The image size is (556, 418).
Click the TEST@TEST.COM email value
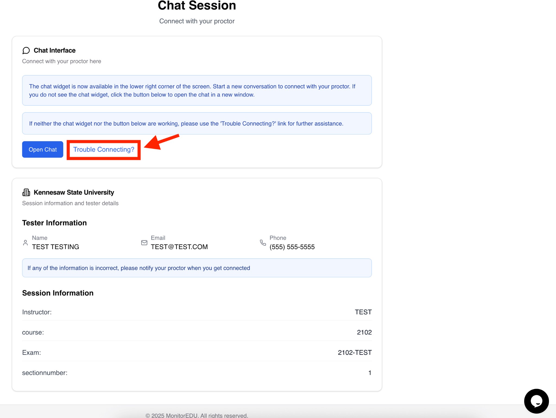[x=179, y=247]
